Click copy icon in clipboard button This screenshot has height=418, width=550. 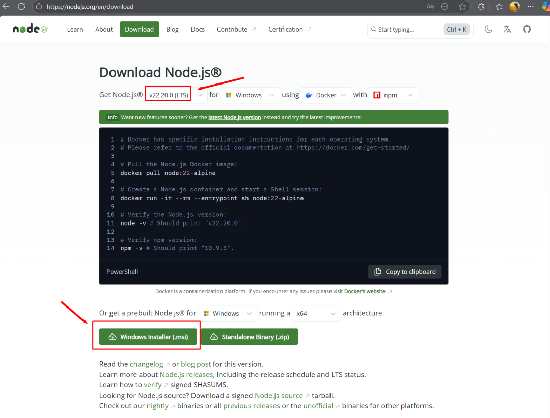pyautogui.click(x=378, y=272)
